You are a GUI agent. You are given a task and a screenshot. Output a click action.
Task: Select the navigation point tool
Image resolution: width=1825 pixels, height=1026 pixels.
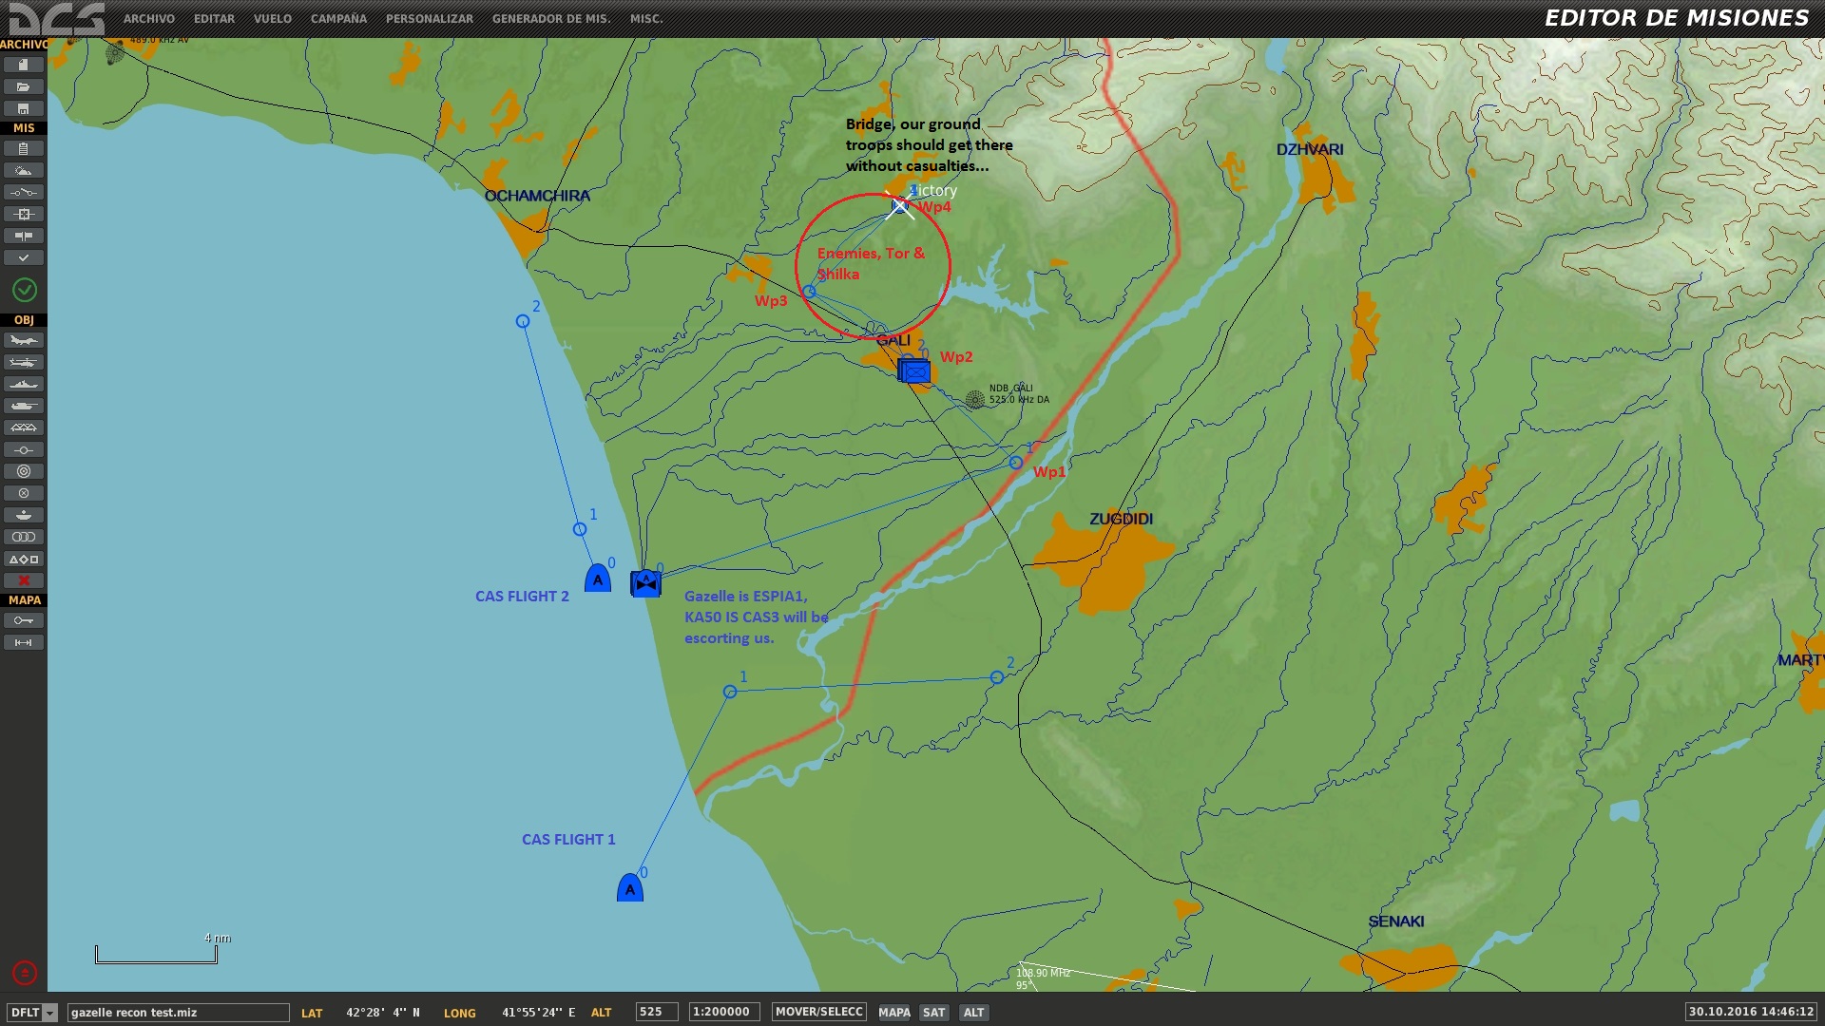24,449
